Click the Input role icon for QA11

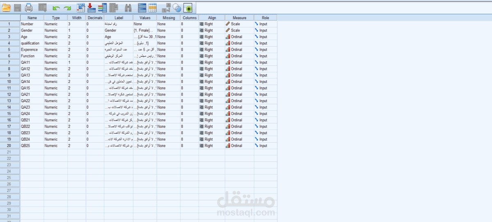(x=257, y=62)
